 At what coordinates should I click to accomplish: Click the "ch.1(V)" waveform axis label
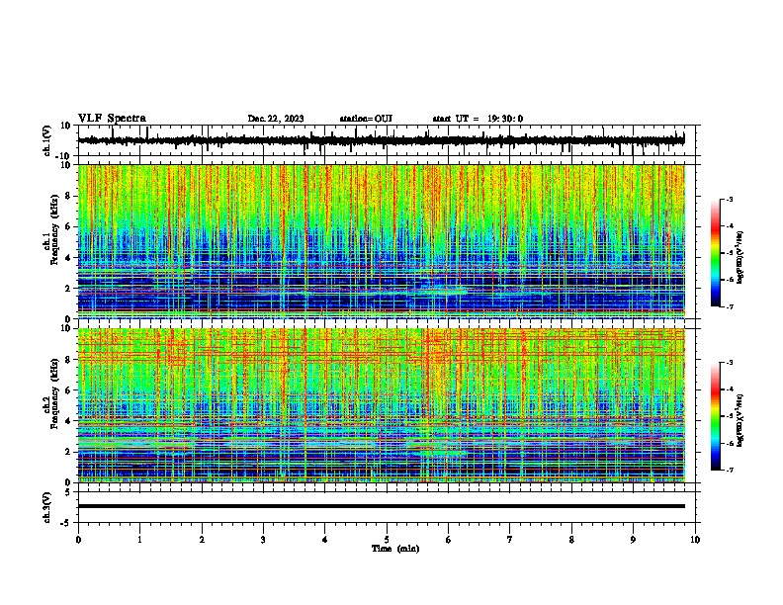coord(46,140)
